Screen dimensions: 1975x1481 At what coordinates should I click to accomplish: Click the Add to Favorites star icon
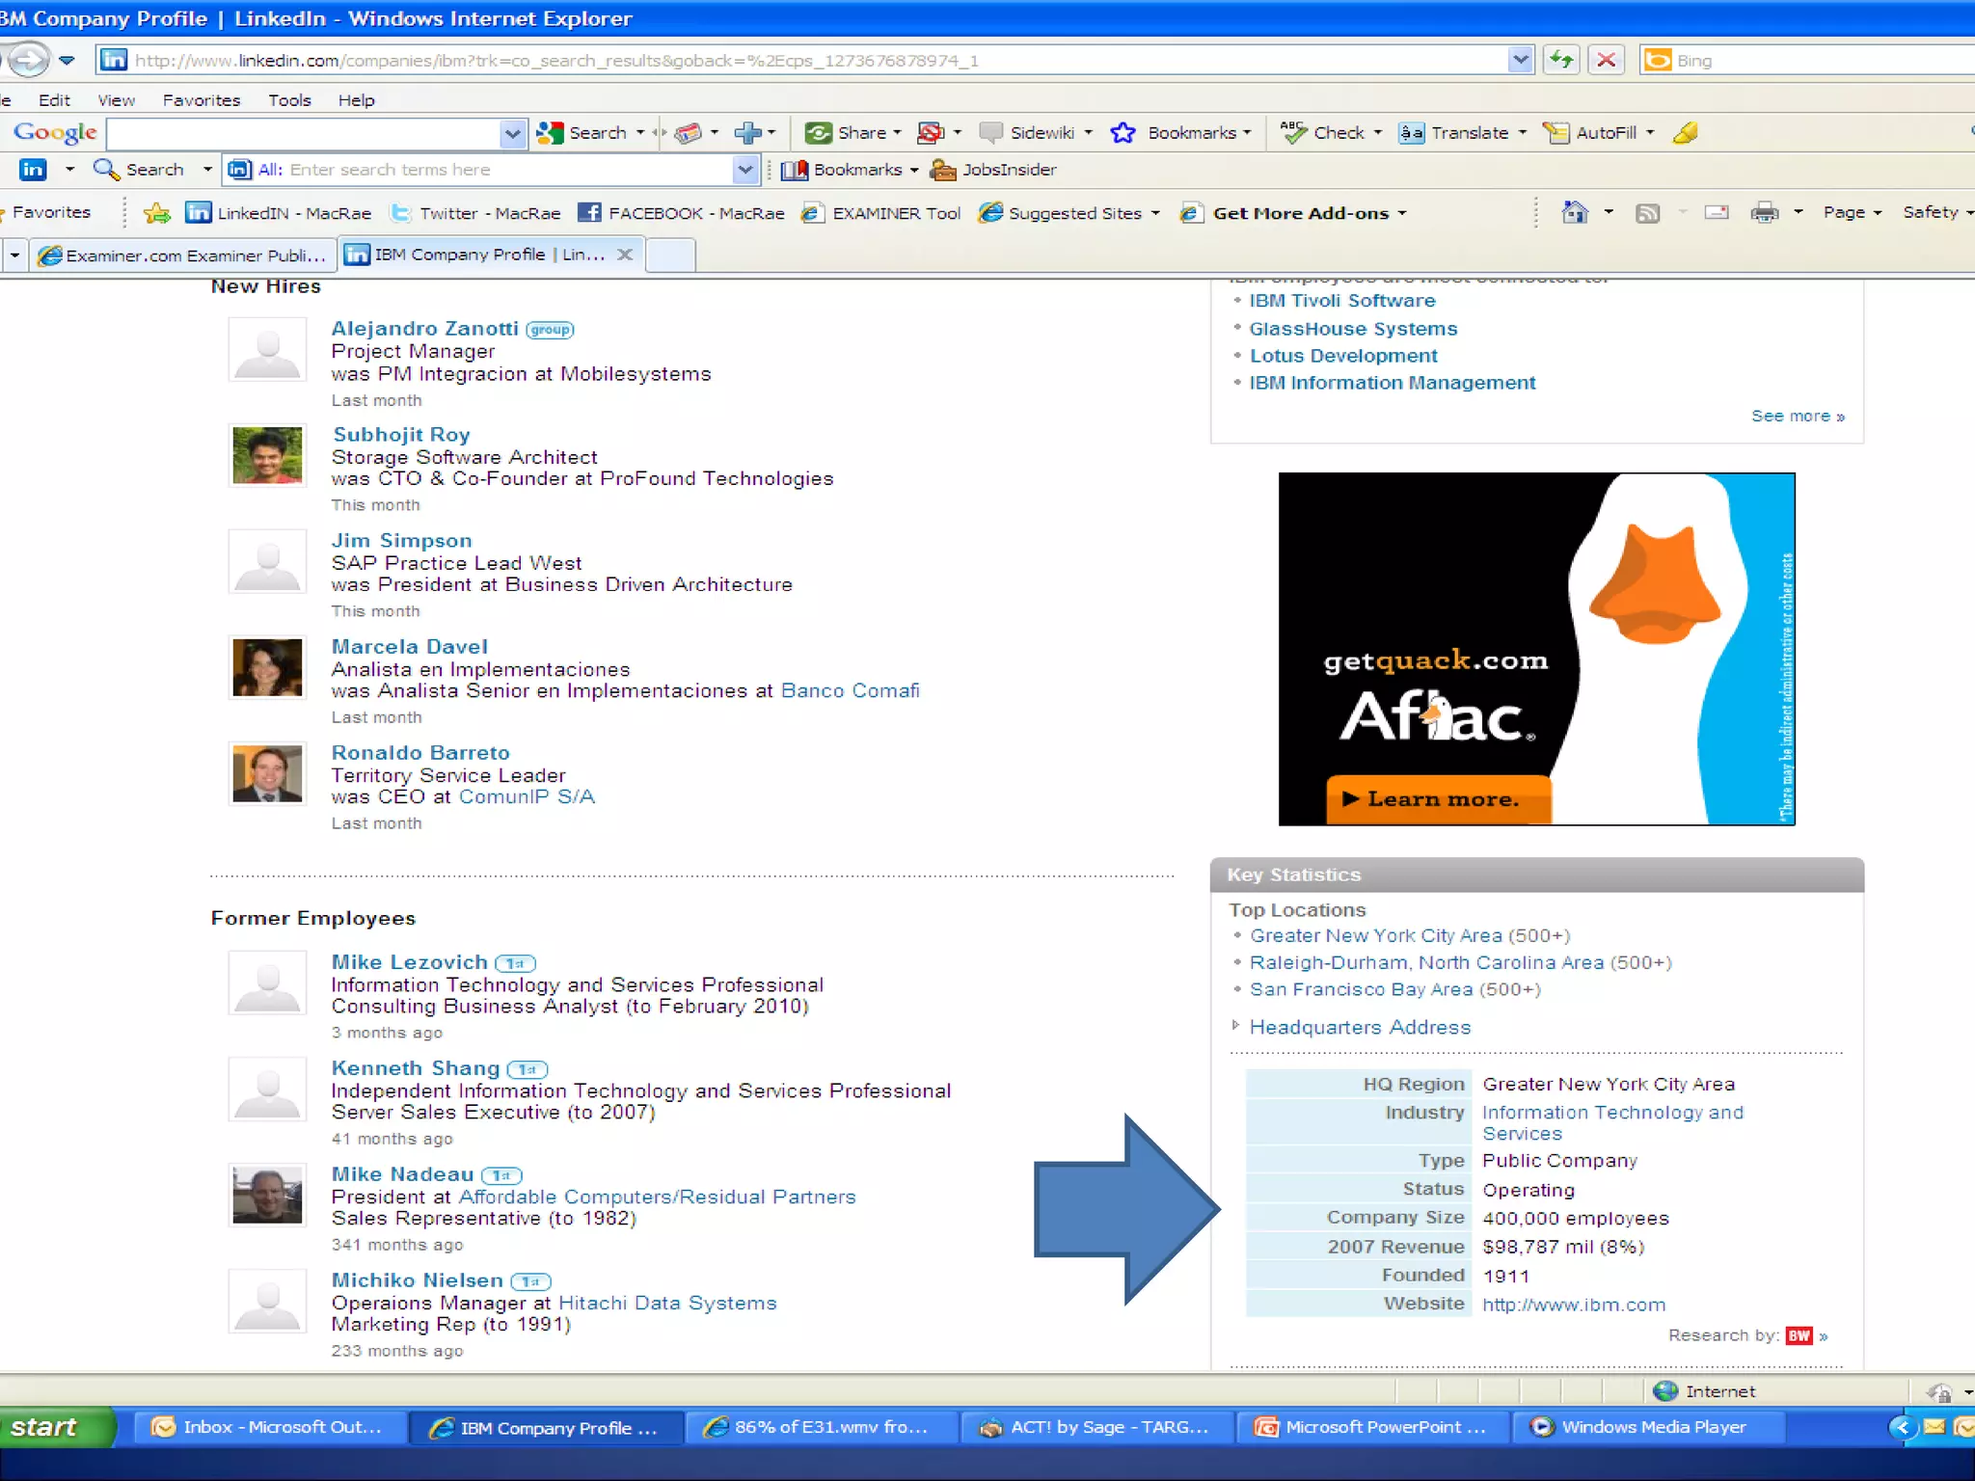coord(157,213)
